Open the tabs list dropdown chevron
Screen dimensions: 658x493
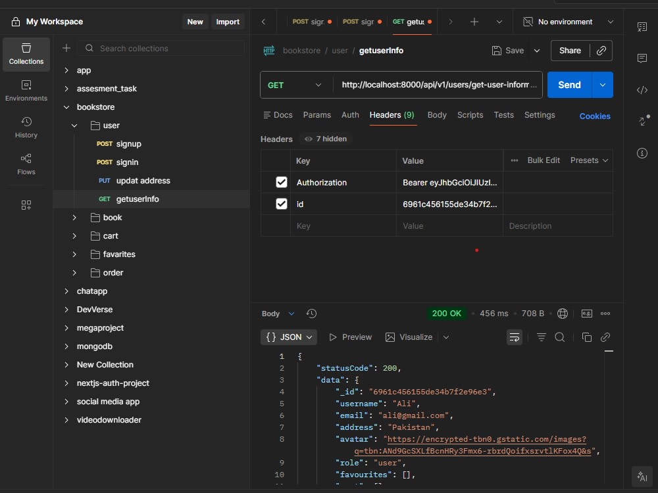pos(499,22)
